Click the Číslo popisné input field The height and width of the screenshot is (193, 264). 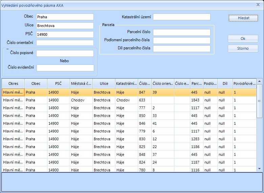pyautogui.click(x=65, y=53)
